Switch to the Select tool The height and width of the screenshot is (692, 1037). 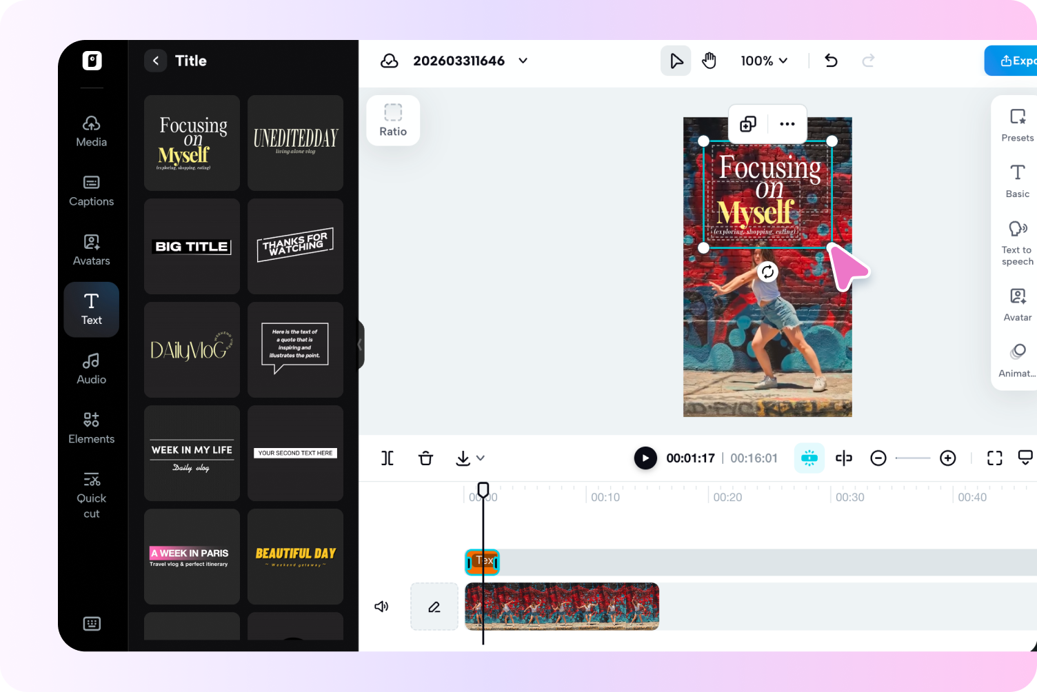(676, 60)
